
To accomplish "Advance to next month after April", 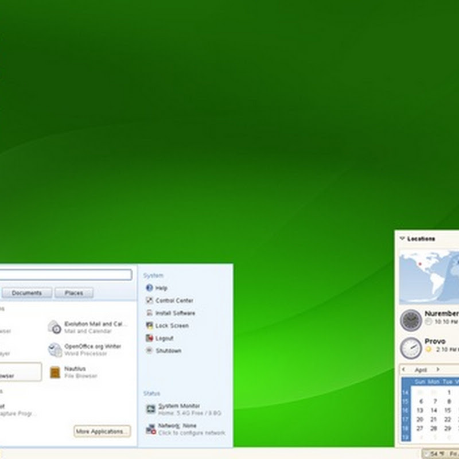I will point(438,370).
